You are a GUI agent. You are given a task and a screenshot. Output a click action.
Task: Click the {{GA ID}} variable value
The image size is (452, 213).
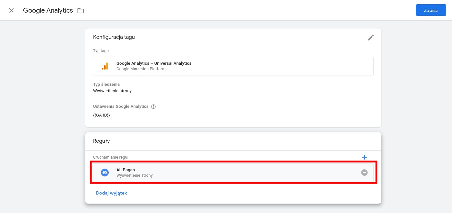click(102, 115)
